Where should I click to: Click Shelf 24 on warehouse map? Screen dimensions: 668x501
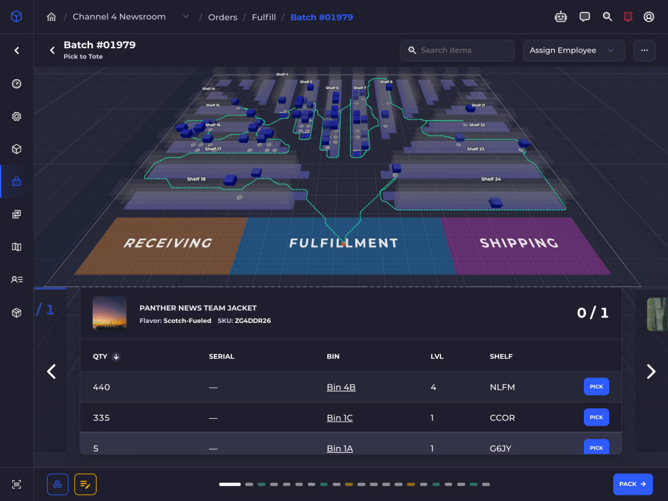pos(490,179)
